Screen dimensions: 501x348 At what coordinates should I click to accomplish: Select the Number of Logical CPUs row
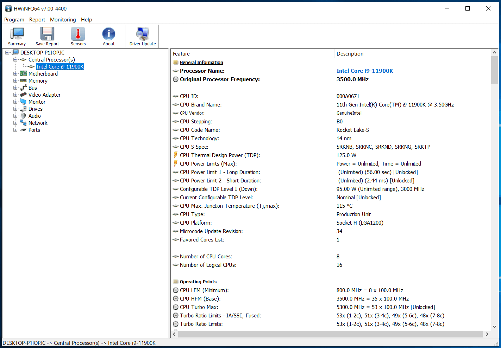tap(331, 265)
